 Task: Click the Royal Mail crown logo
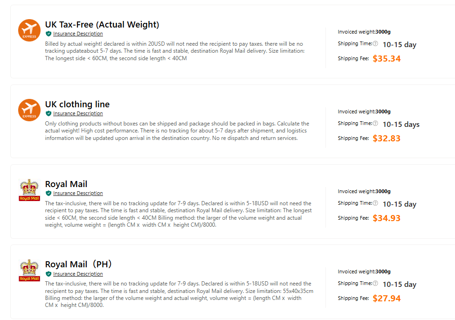[x=29, y=190]
